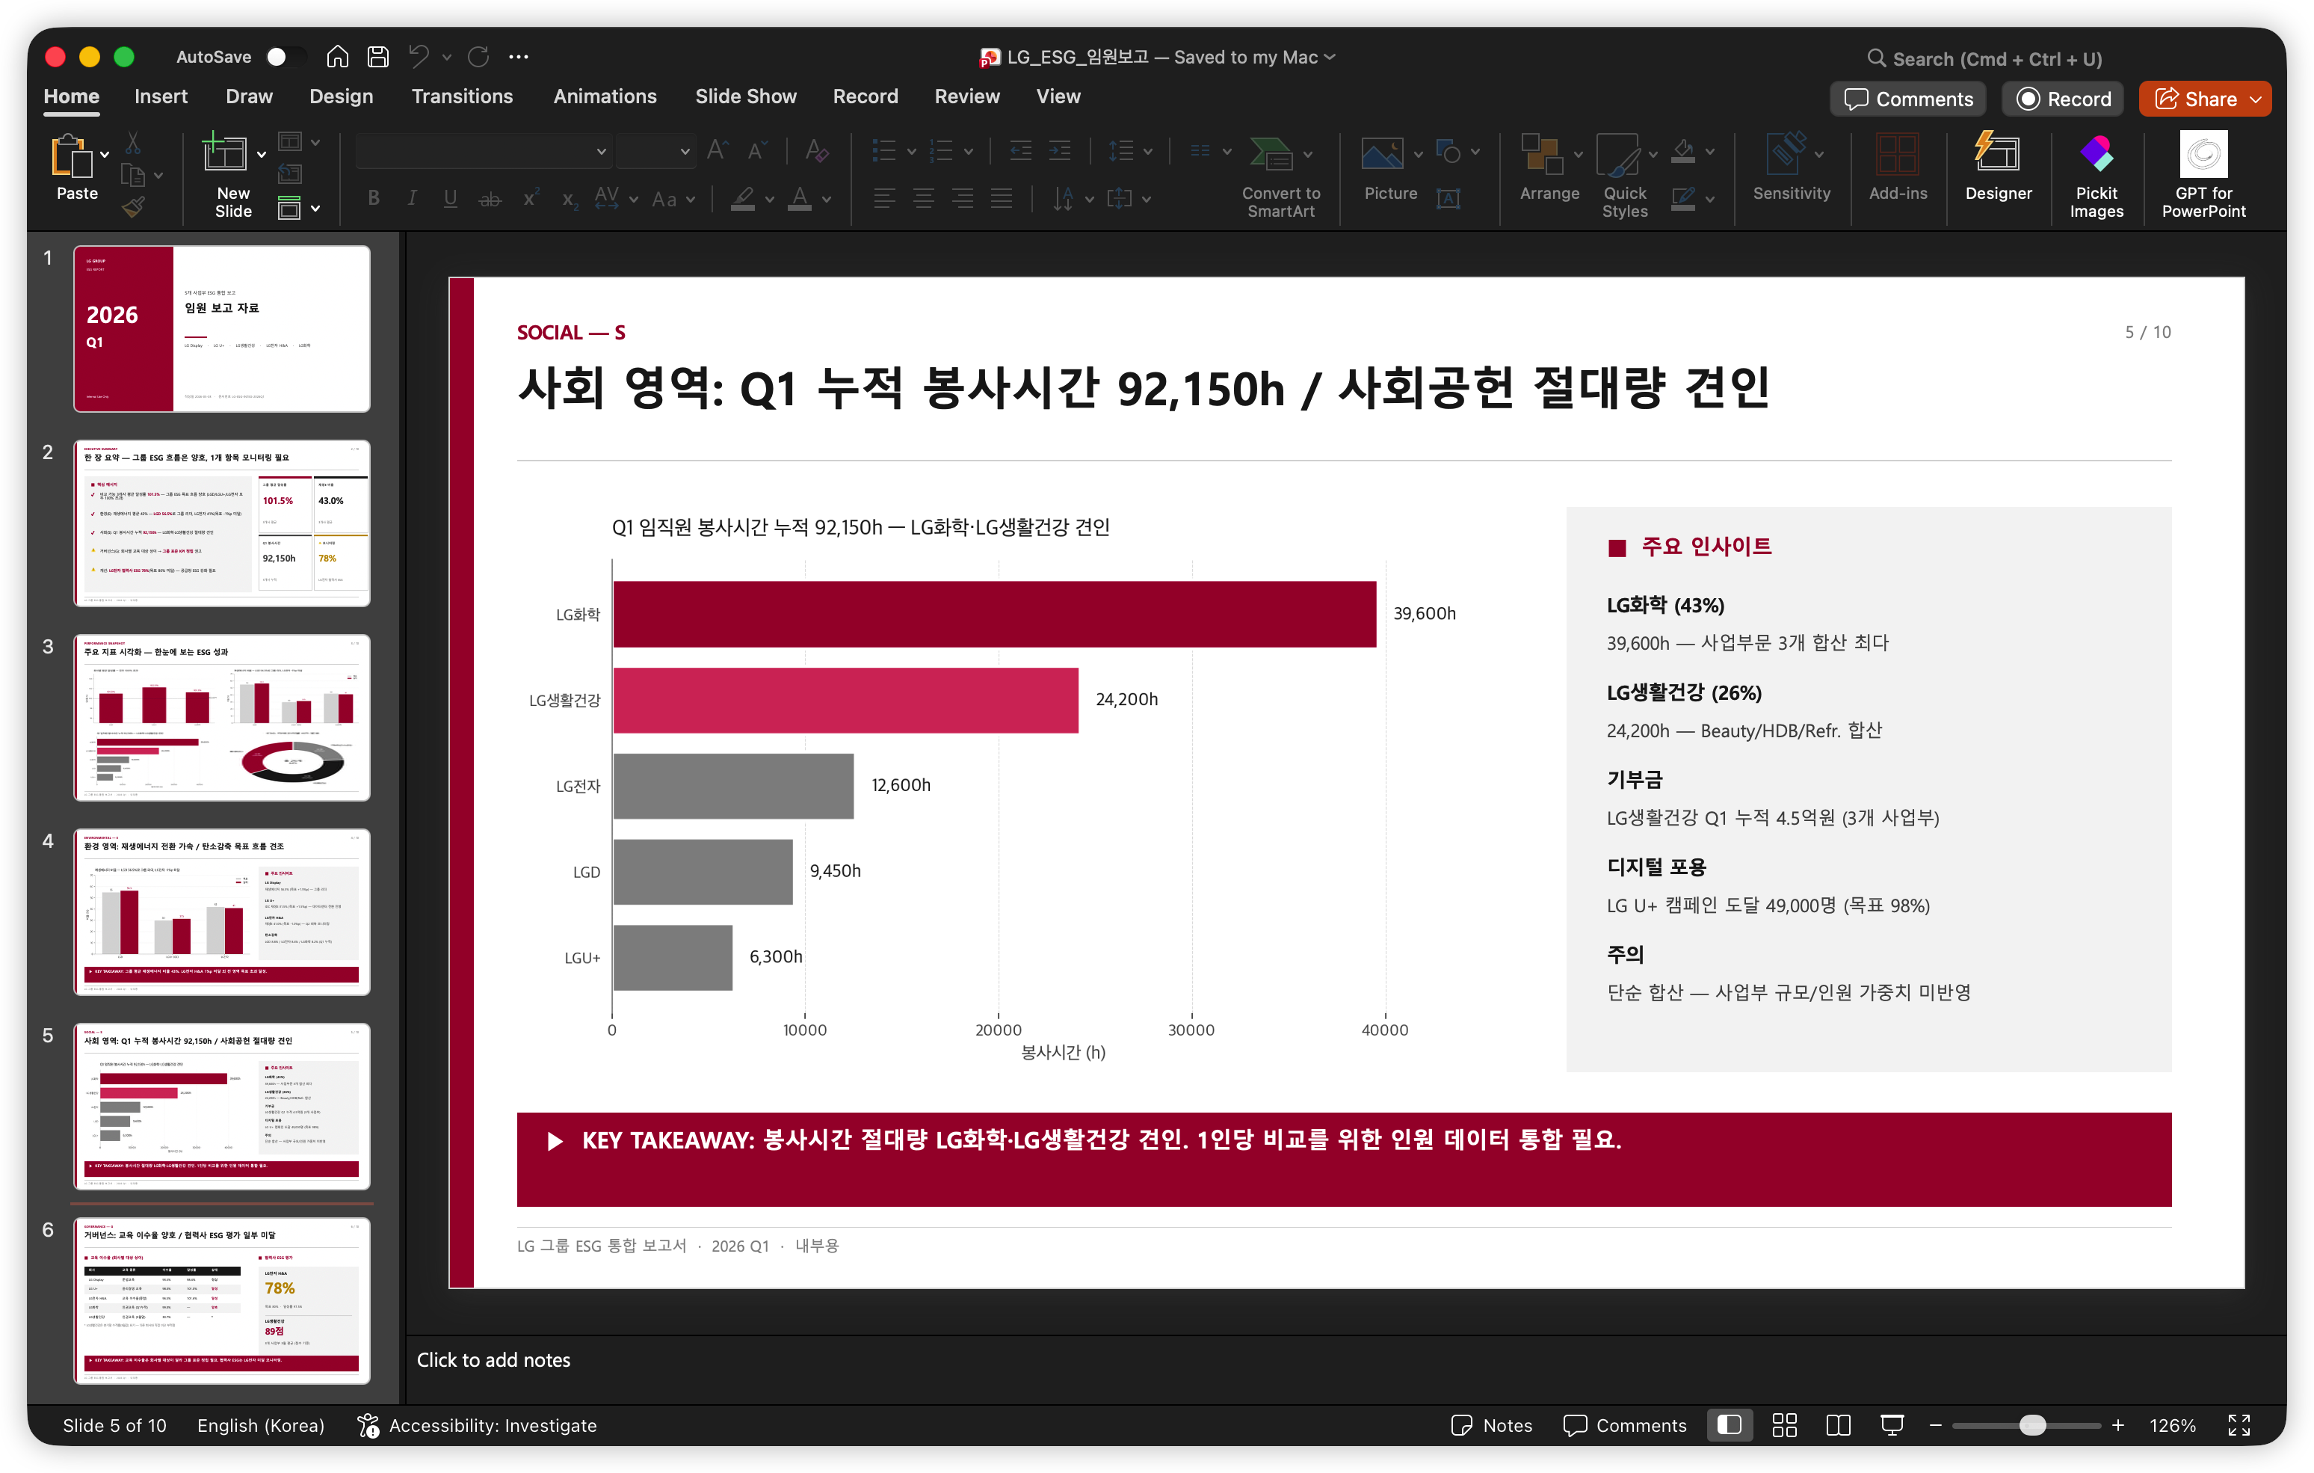Open the Slide Show tab
The height and width of the screenshot is (1473, 2314).
(746, 96)
